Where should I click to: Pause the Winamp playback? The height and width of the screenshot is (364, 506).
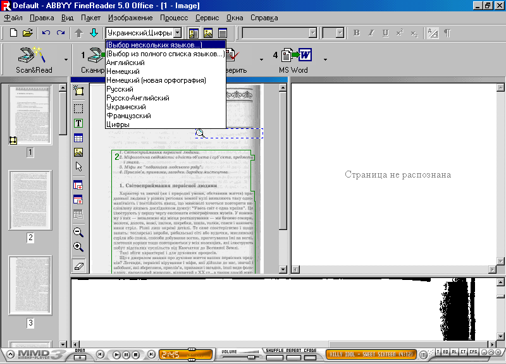coord(126,355)
